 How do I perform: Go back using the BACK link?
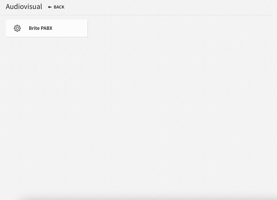[x=56, y=7]
